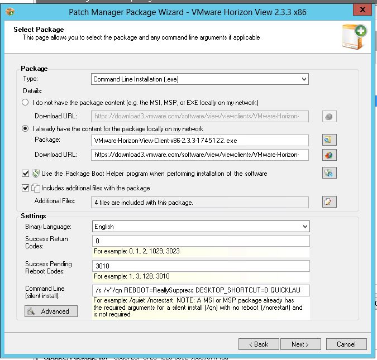The height and width of the screenshot is (360, 377).
Task: Cancel the package wizard
Action: pos(346,344)
